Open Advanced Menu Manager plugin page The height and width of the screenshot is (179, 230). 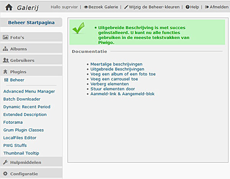click(x=29, y=91)
